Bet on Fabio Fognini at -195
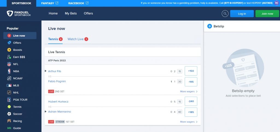The image size is (280, 132). tap(191, 82)
